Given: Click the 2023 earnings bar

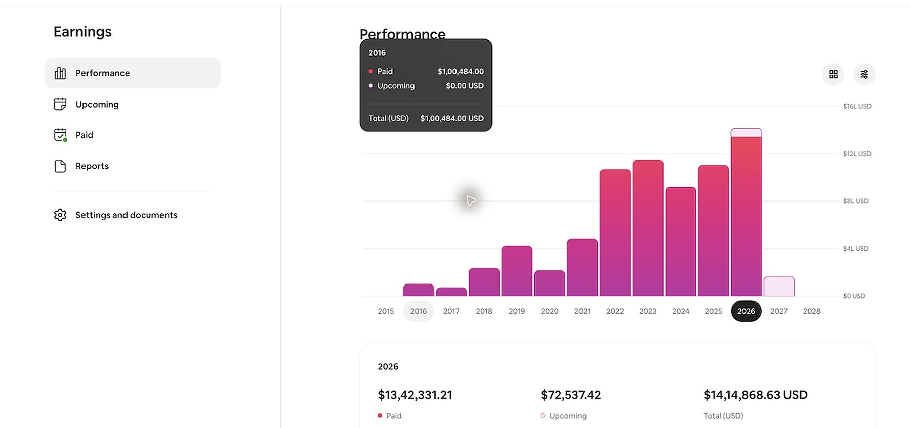Looking at the screenshot, I should [x=648, y=228].
